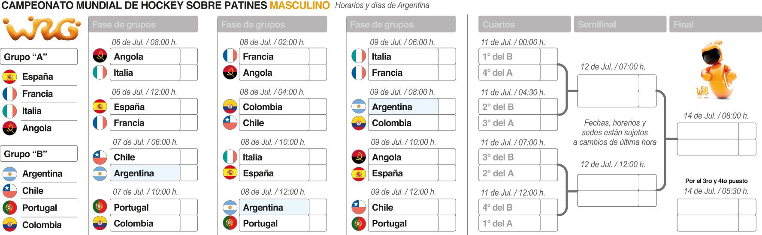Select the Final header tab
The image size is (762, 235).
715,24
